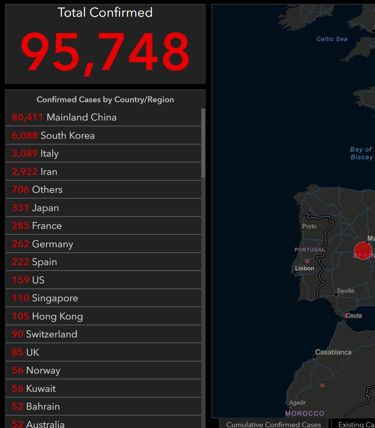Switch to the Existing Cases tab
The height and width of the screenshot is (428, 375).
[356, 424]
